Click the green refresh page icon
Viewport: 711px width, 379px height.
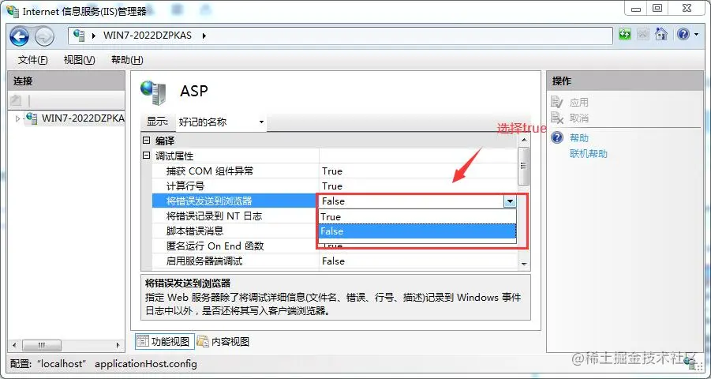coord(625,35)
